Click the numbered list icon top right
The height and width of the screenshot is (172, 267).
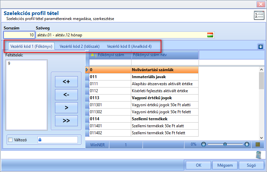tap(259, 15)
